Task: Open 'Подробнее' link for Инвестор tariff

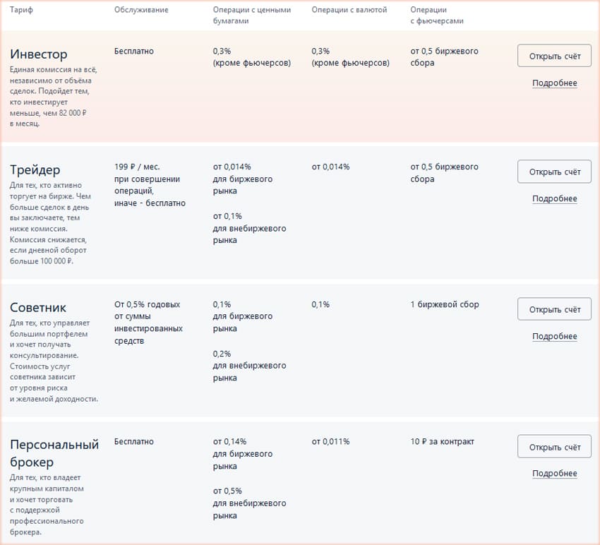Action: [554, 83]
